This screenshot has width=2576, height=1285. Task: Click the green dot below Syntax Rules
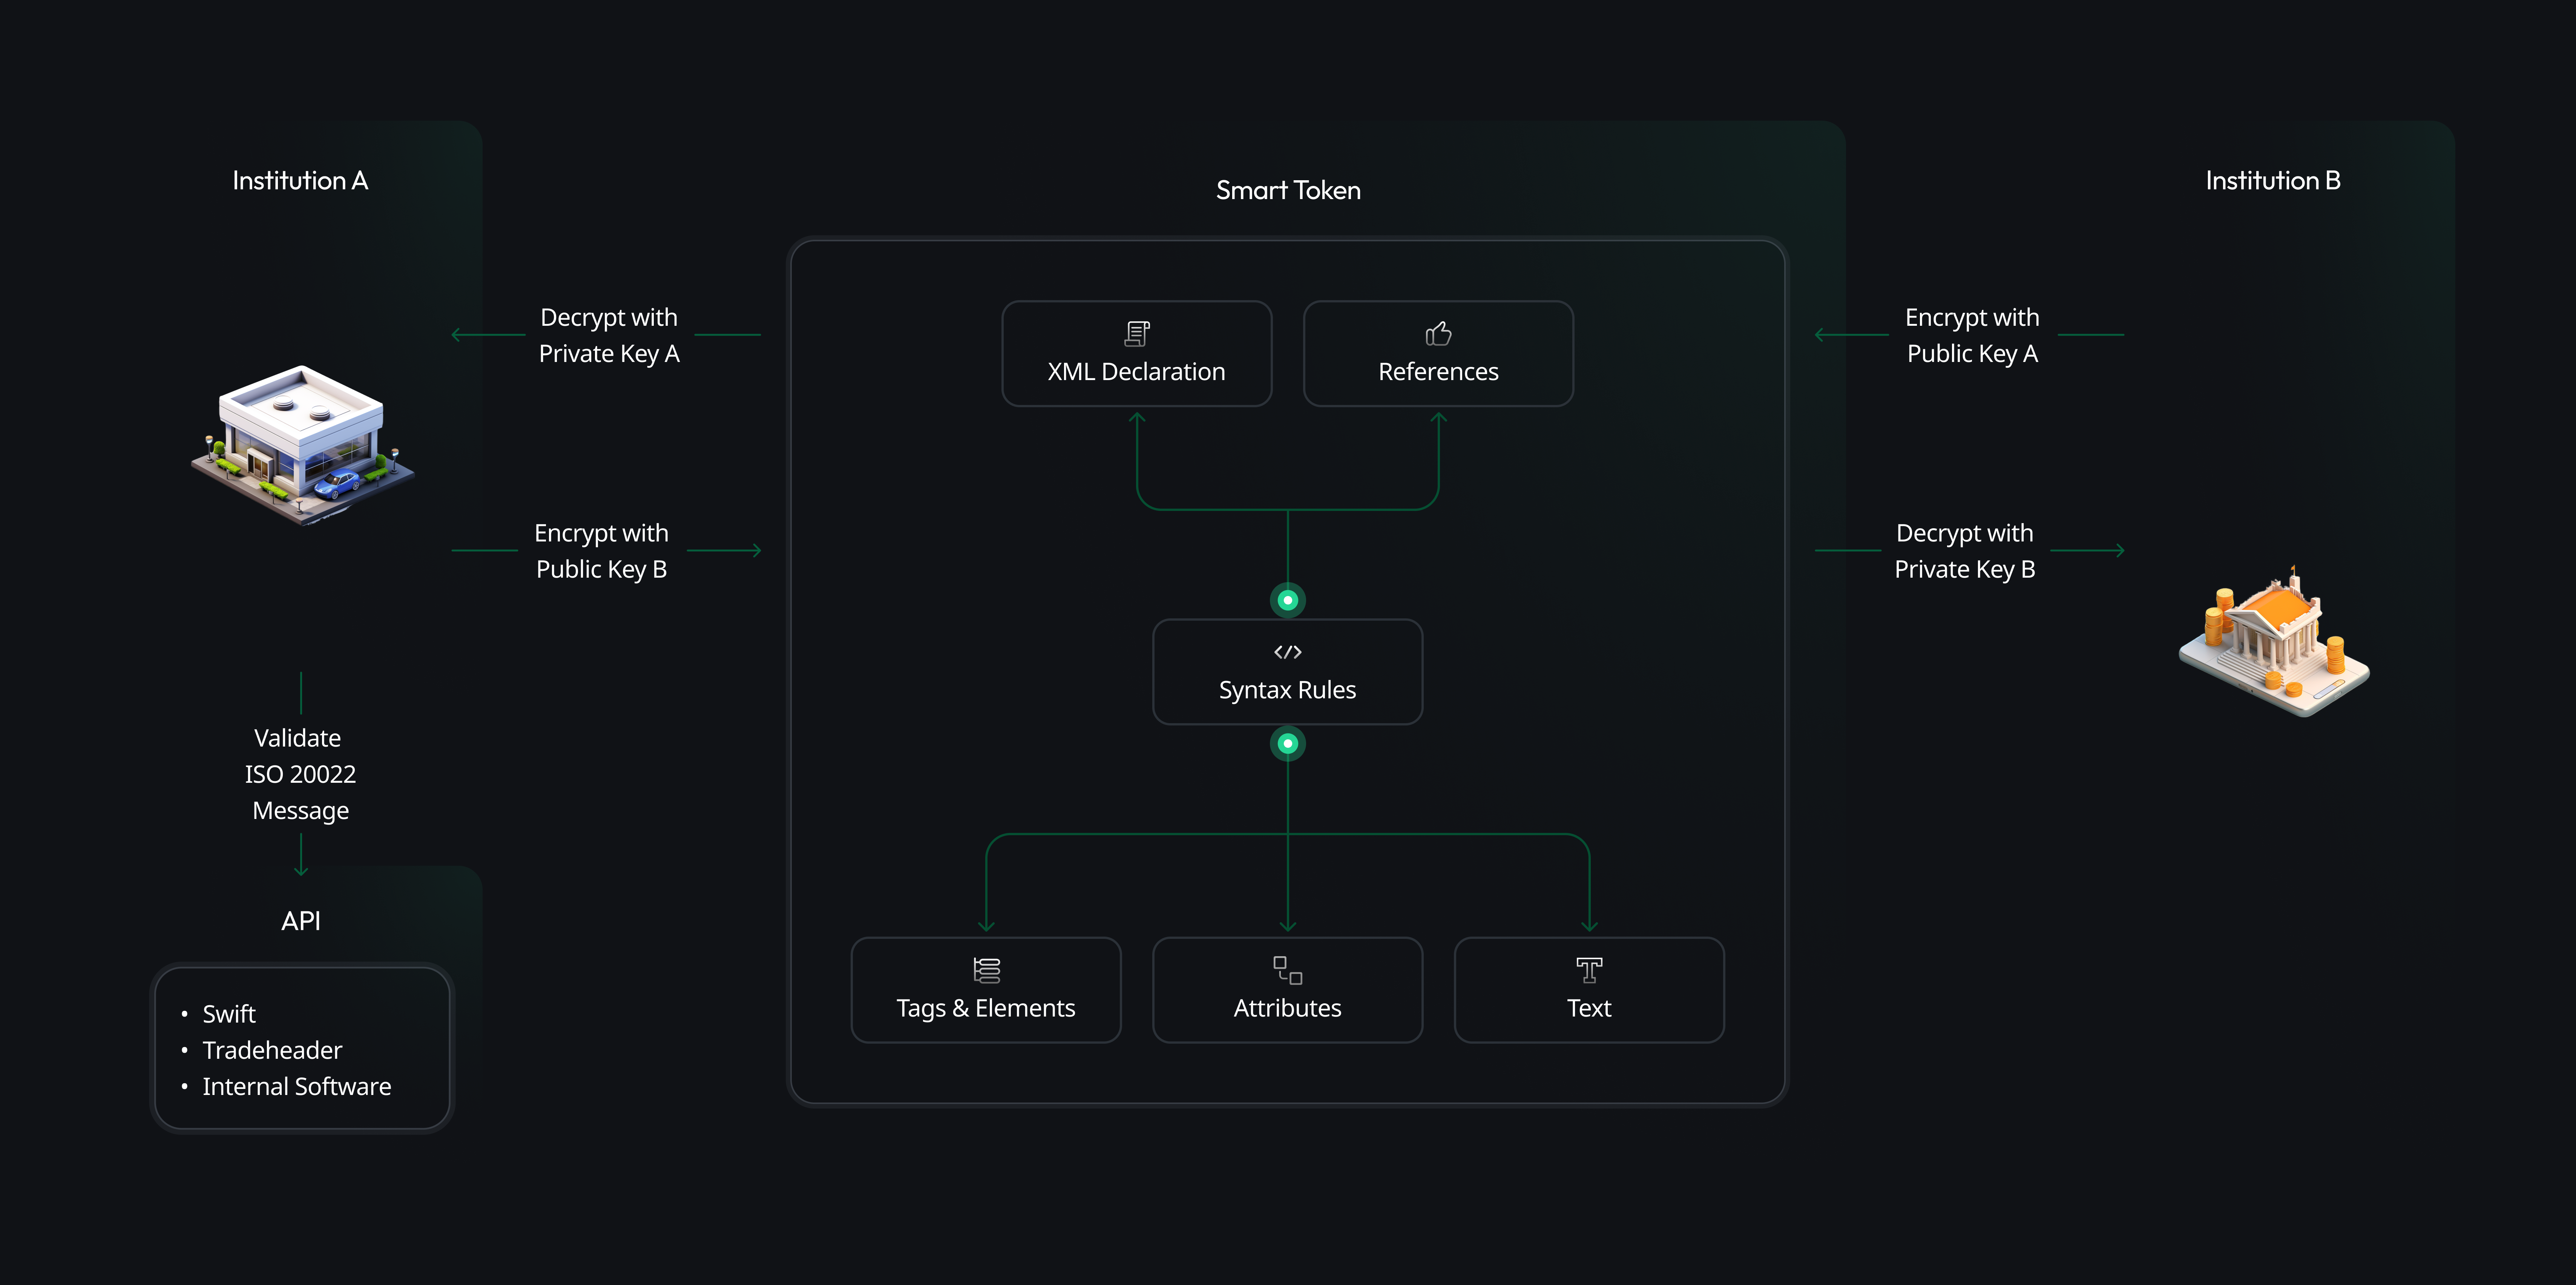1288,743
